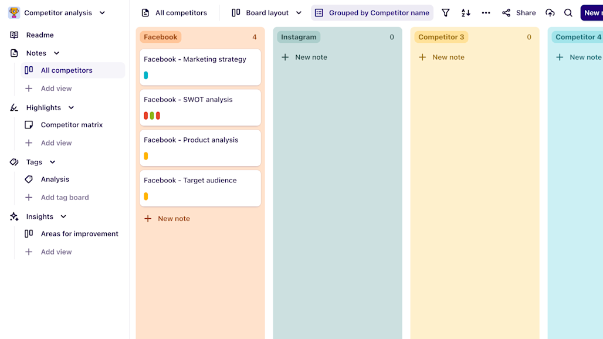Screen dimensions: 603x339
Task: Click the Readme book icon
Action: (14, 35)
